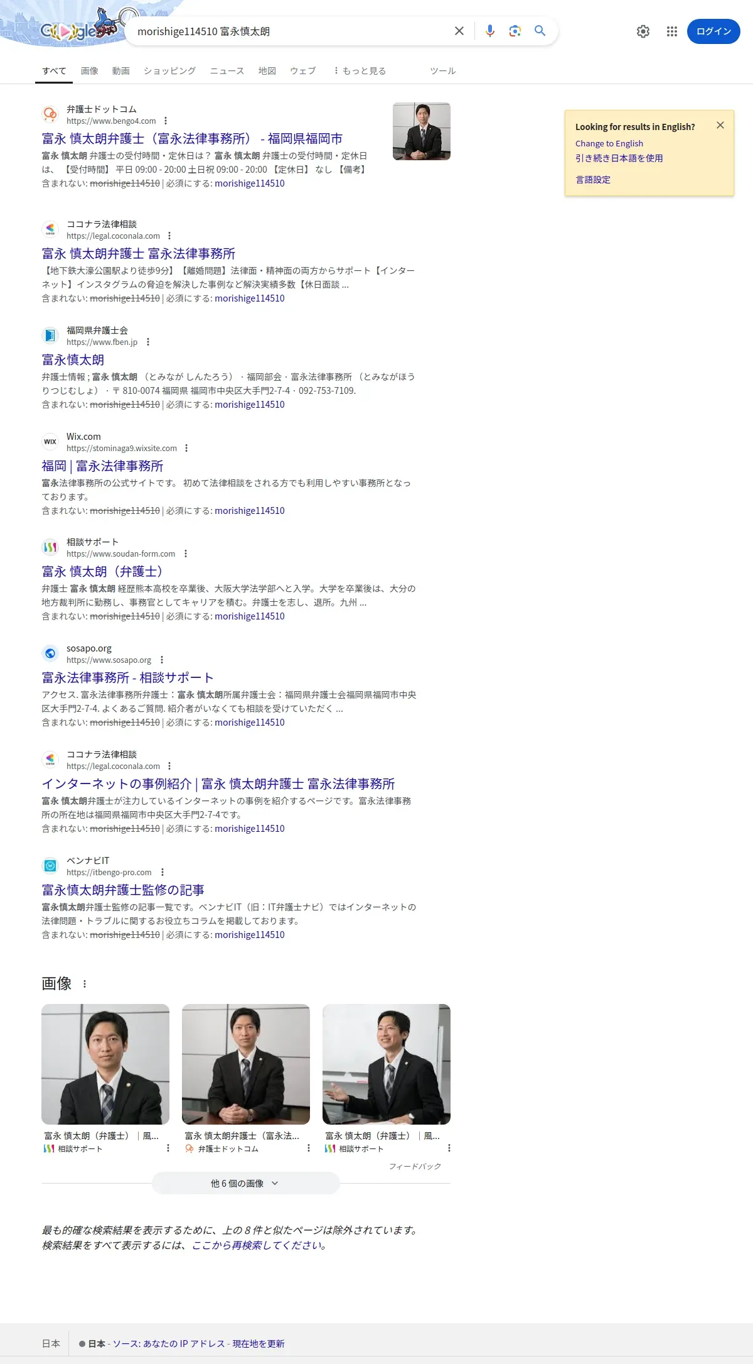Open lawyer photo thumbnail beside first result
The width and height of the screenshot is (753, 1364).
pos(422,131)
